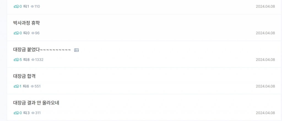This screenshot has width=282, height=121.
Task: Open the post '대장금 붙었다~~~~~~~~~~'
Action: tap(42, 50)
